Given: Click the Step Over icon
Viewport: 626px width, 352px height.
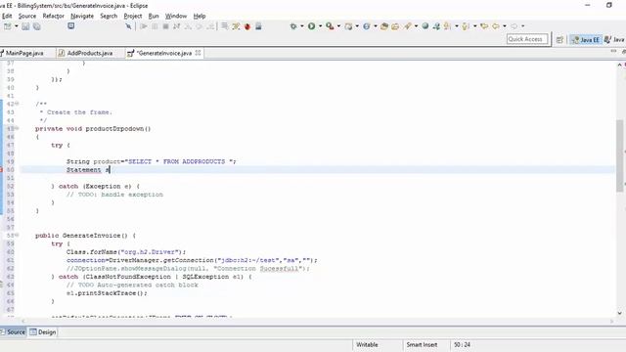Looking at the screenshot, I should (x=199, y=26).
